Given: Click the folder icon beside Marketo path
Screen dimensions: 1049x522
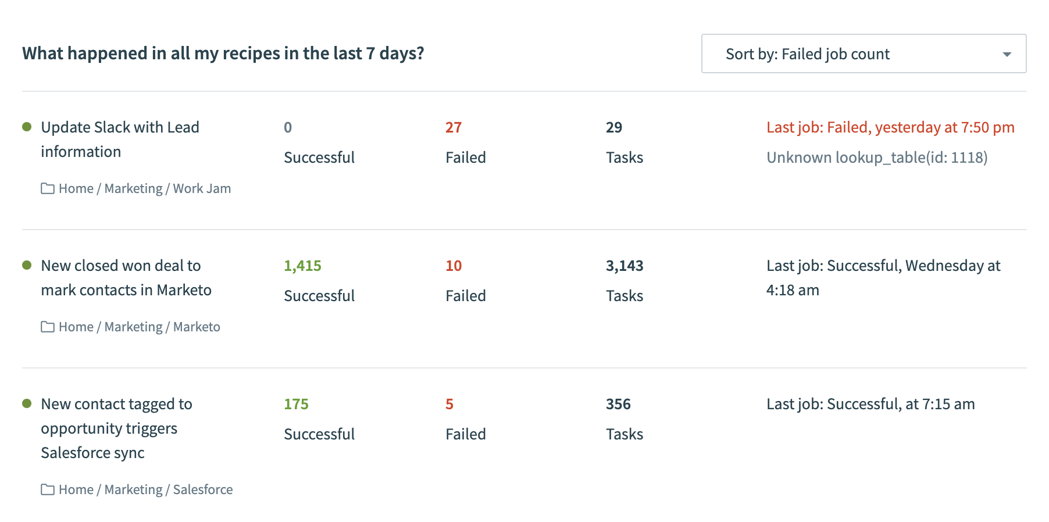Looking at the screenshot, I should point(48,327).
